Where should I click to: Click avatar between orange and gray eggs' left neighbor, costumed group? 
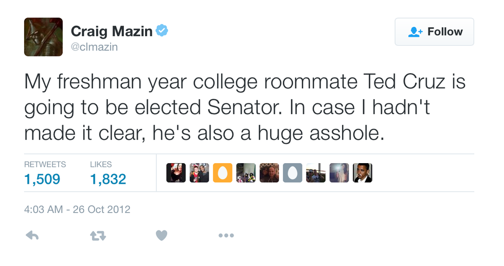(246, 173)
